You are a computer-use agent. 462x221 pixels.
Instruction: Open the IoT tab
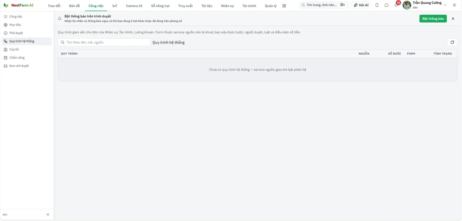pyautogui.click(x=115, y=6)
